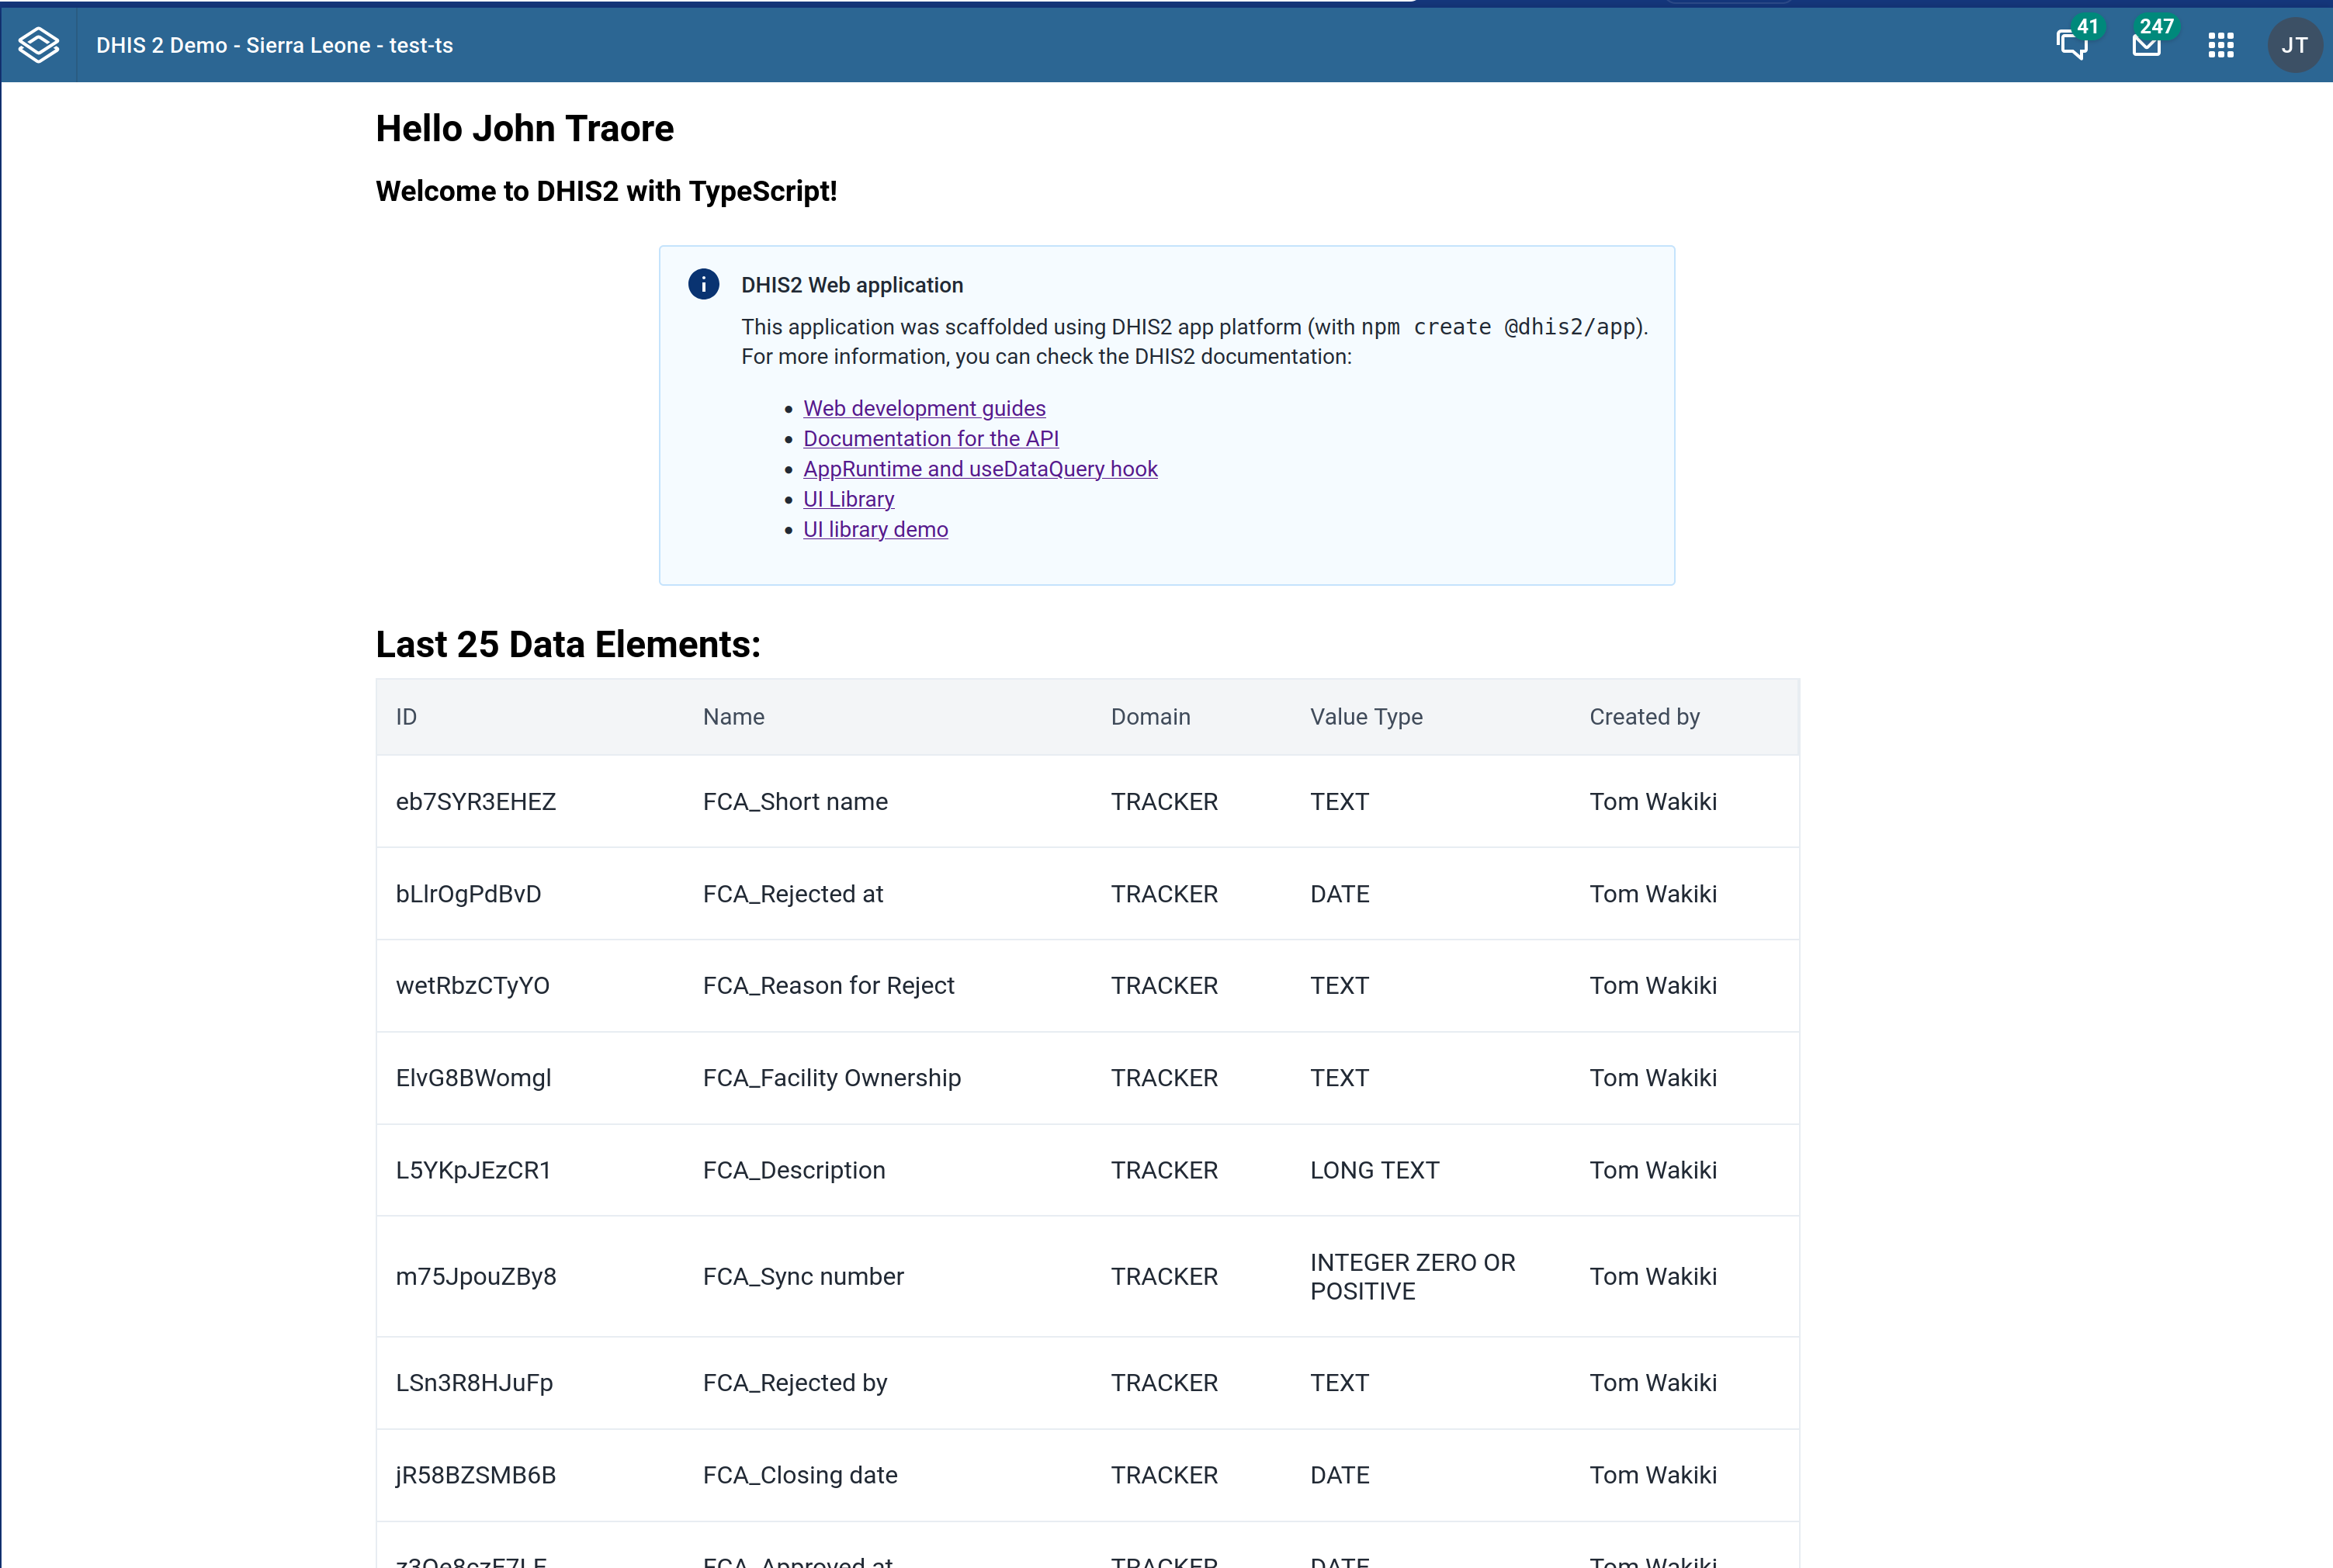Open the apps grid menu icon

point(2221,45)
